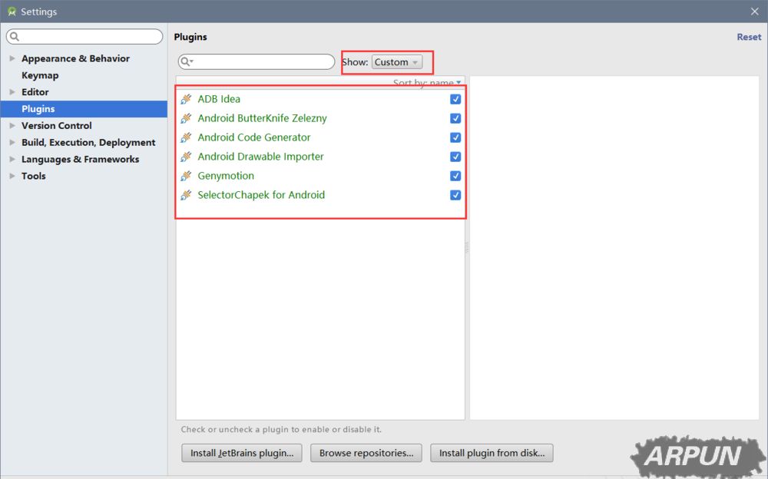The image size is (768, 479).
Task: Click the magnifier icon in settings search box
Action: [15, 36]
